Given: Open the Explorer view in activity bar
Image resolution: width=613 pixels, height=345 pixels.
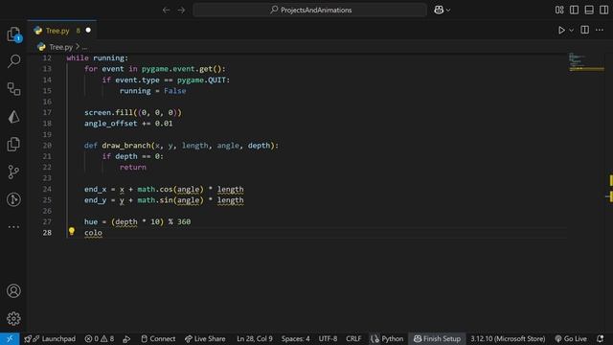Looking at the screenshot, I should point(13,34).
